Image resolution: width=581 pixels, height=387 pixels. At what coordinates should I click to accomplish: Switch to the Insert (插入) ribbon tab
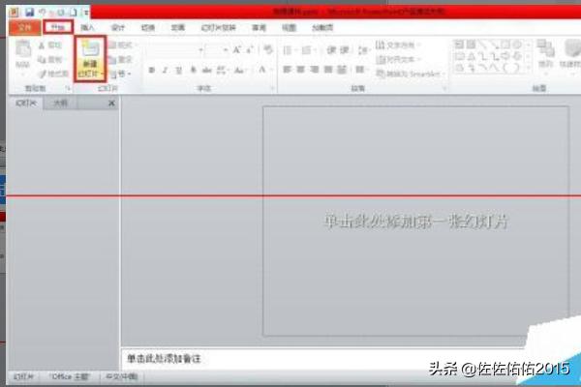[88, 28]
